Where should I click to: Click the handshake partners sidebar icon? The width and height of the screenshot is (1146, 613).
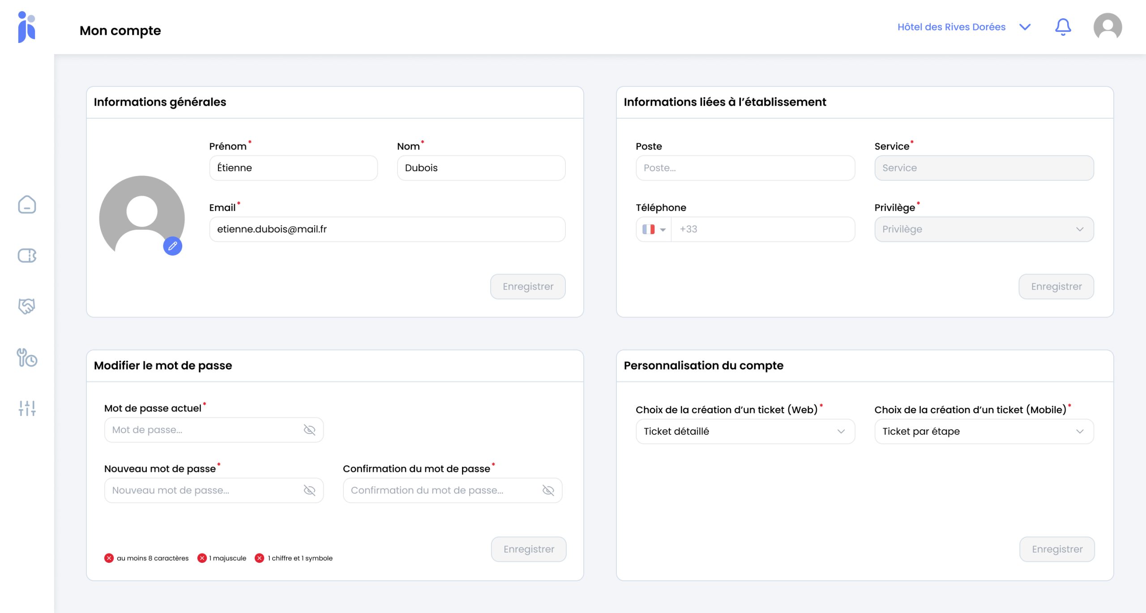pyautogui.click(x=27, y=306)
